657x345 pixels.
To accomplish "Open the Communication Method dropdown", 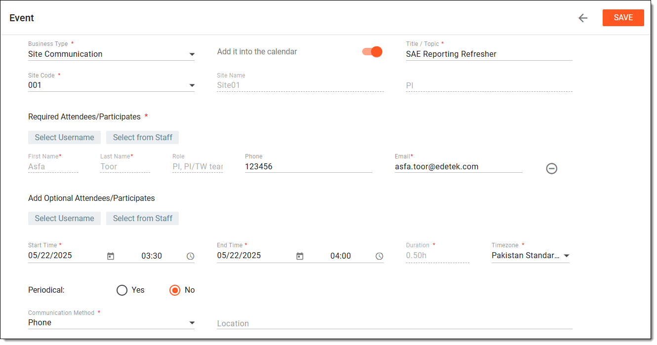I will click(111, 323).
